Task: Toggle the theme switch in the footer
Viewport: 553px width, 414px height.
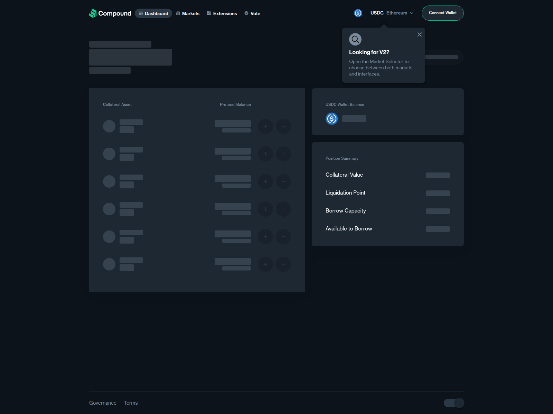Action: coord(454,403)
